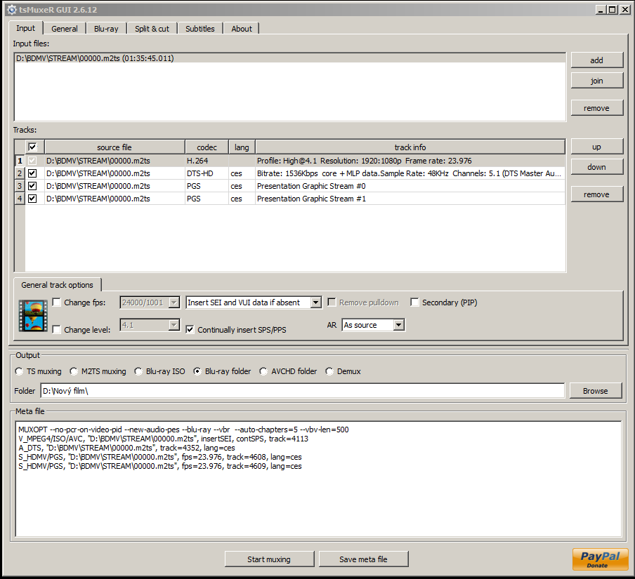Uncheck Presentation Graphic Stream #1 track checkbox

(32, 198)
